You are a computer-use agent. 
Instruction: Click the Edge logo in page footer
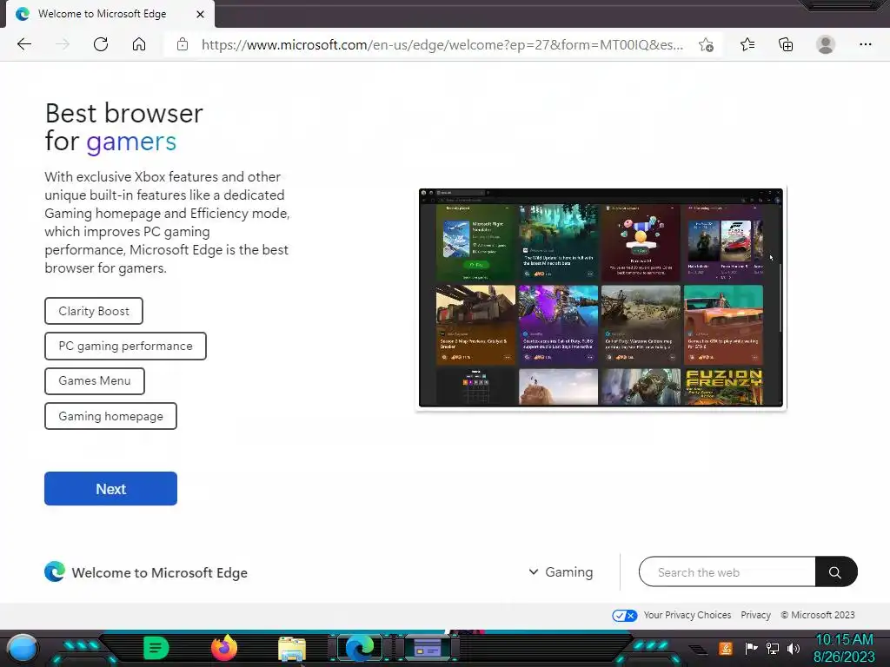pyautogui.click(x=55, y=571)
